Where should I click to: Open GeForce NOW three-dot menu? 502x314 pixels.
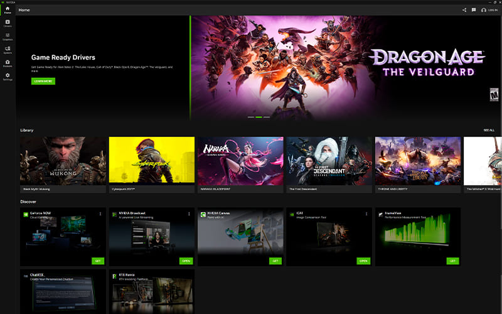click(100, 214)
